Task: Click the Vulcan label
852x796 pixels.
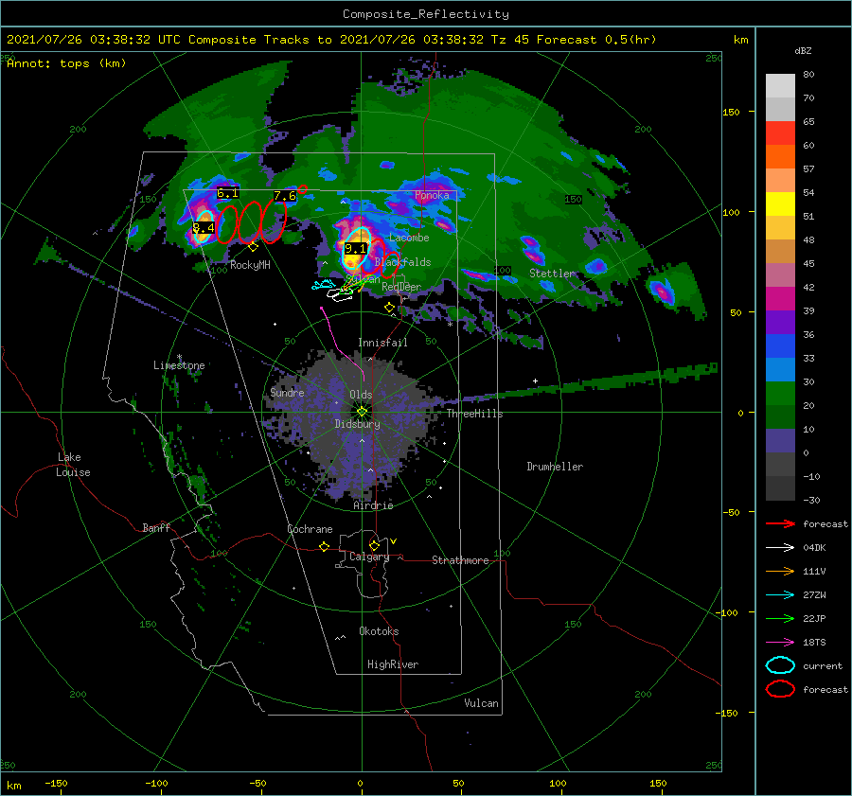Action: click(482, 703)
